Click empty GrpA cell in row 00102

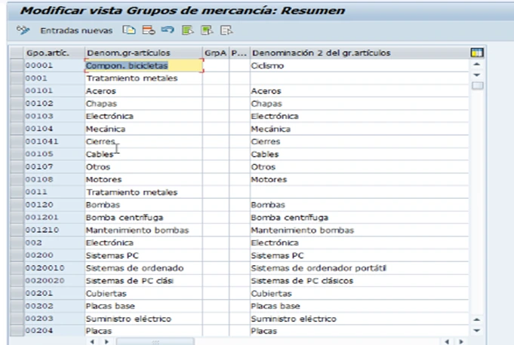click(216, 104)
